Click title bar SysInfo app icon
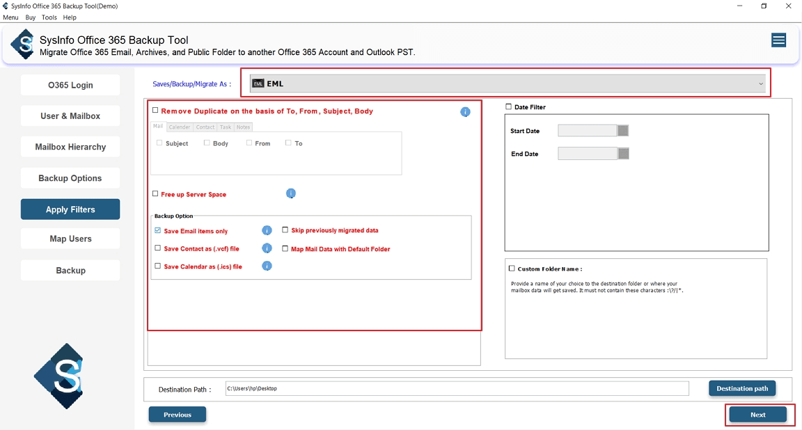 pos(5,6)
